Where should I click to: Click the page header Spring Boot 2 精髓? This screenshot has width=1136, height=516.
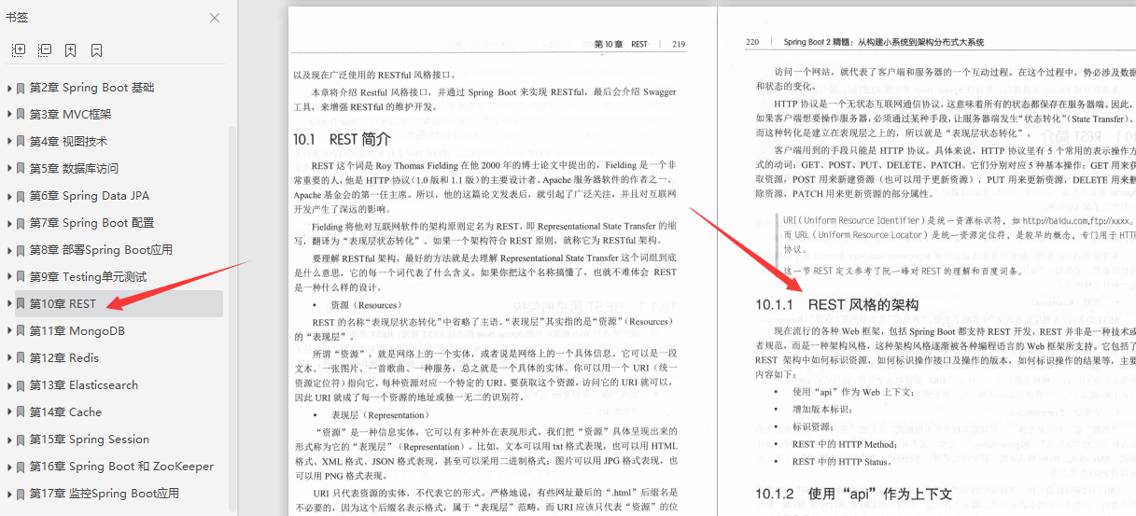[864, 42]
